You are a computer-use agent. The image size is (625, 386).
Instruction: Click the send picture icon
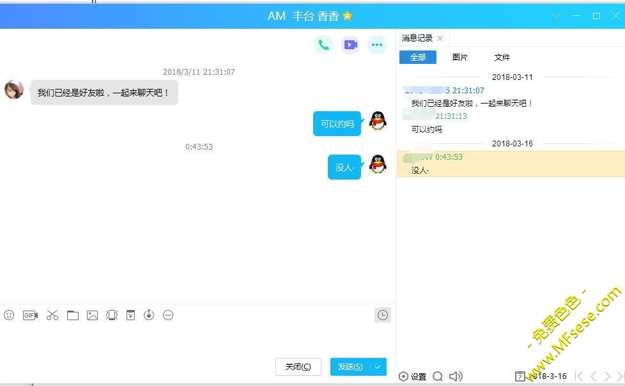point(93,315)
